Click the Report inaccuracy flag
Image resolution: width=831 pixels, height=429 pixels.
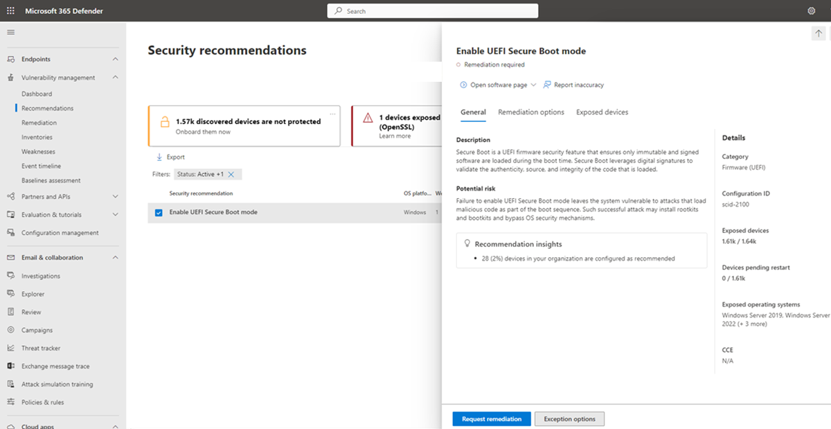pyautogui.click(x=573, y=85)
